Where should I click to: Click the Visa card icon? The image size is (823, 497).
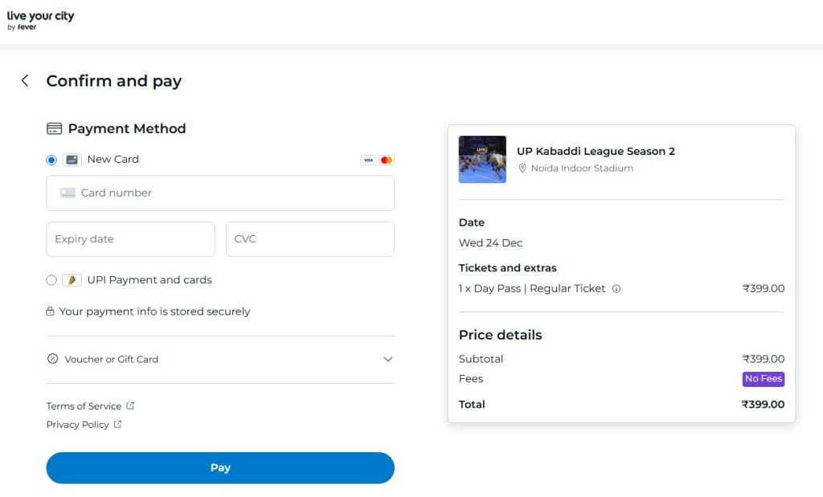(369, 160)
